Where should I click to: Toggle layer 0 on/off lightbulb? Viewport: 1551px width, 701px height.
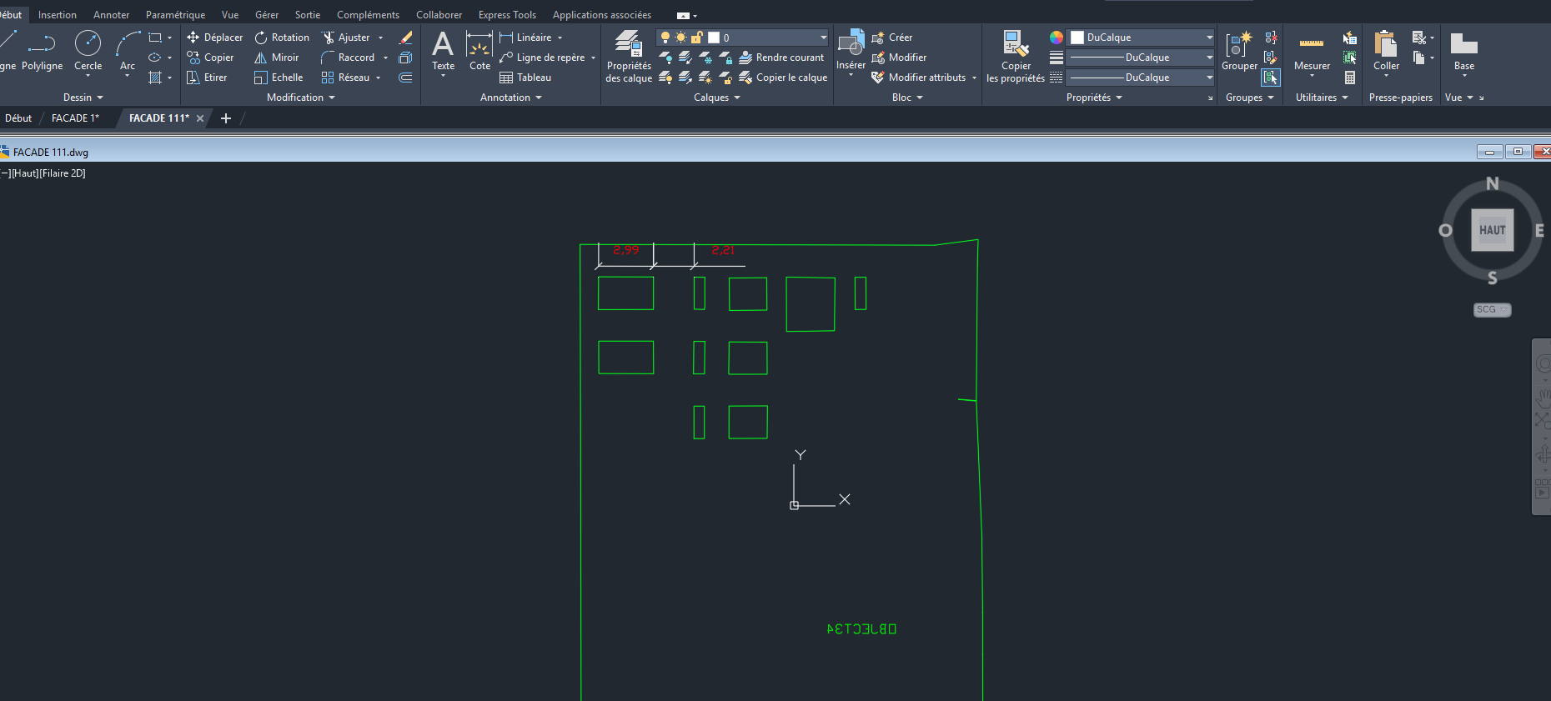665,38
